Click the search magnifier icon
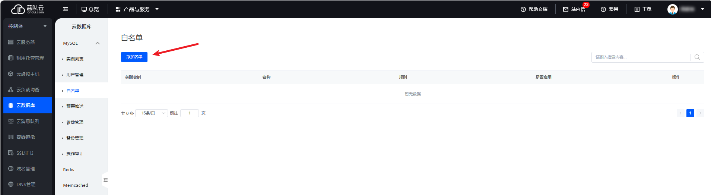Viewport: 711px width, 195px height. 697,57
